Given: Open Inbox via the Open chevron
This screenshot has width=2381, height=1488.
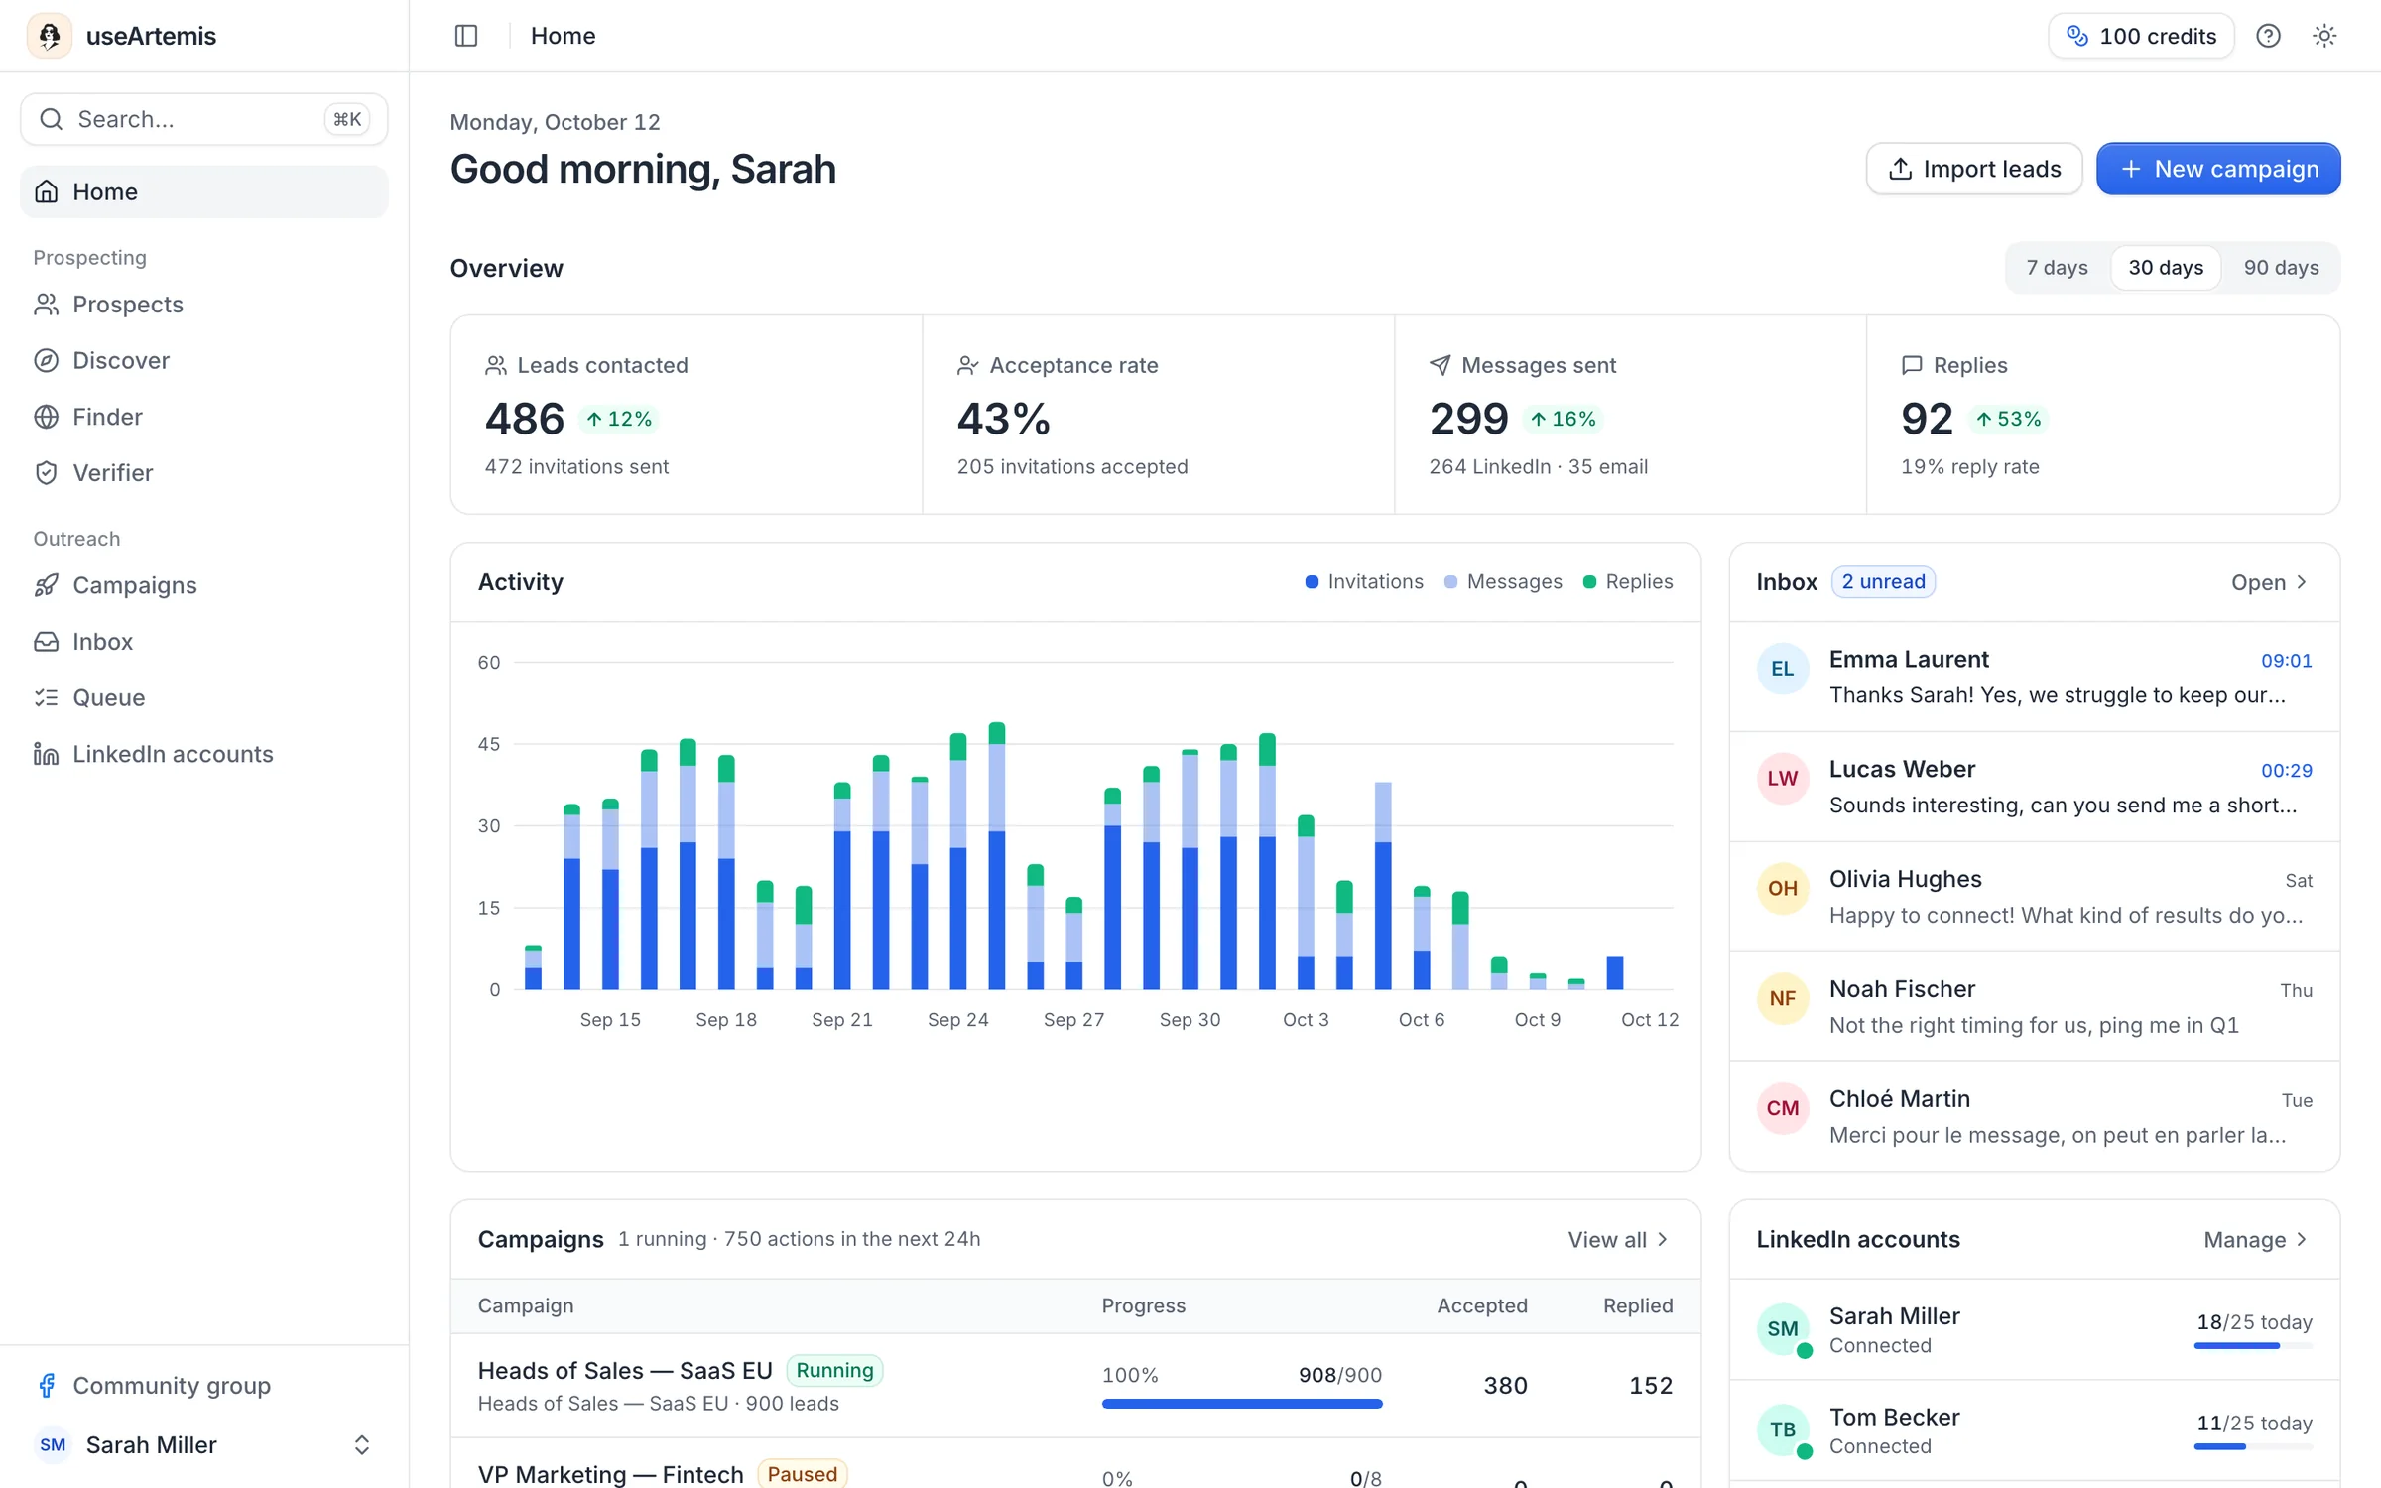Looking at the screenshot, I should click(2270, 582).
